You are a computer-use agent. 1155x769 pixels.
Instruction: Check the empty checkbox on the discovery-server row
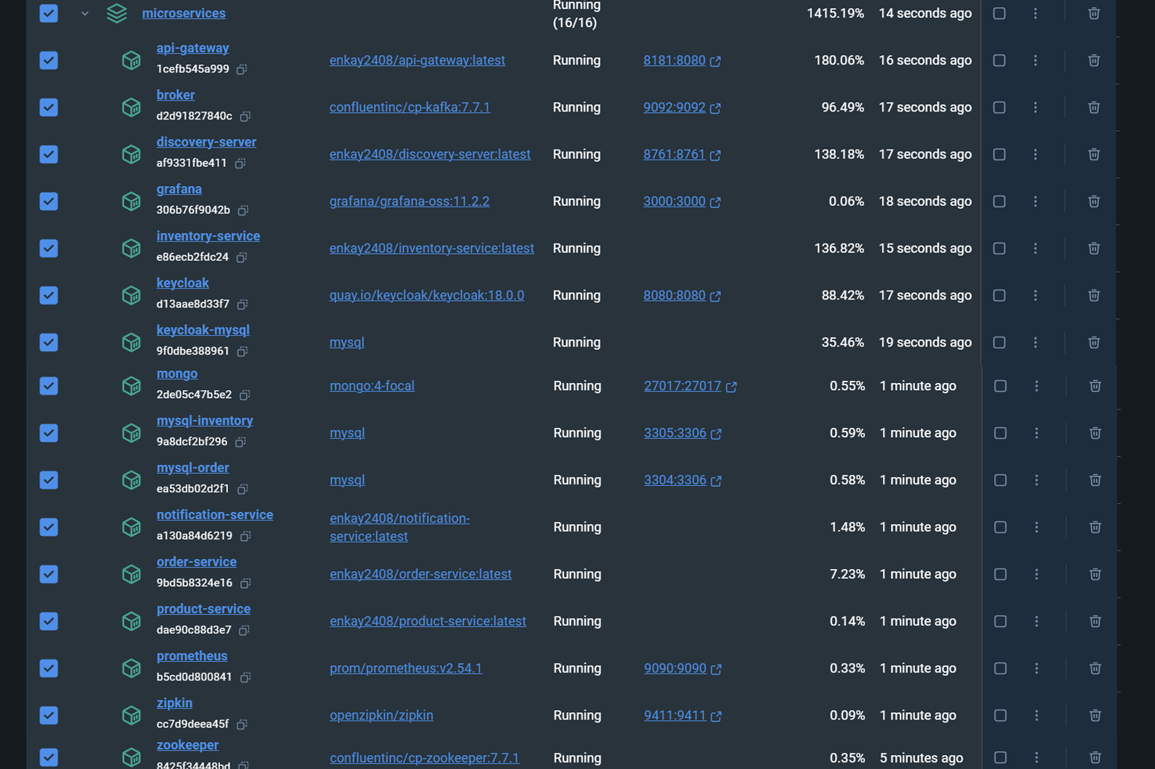tap(999, 154)
